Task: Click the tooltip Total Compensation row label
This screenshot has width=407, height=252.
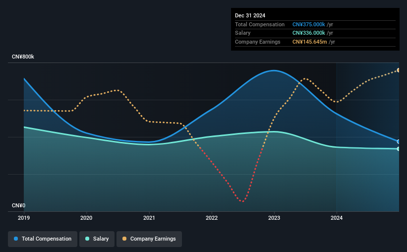Action: pyautogui.click(x=260, y=24)
